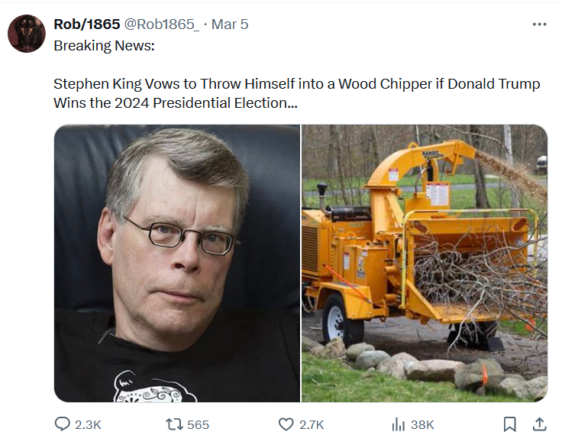Click the 565 reposts count
562x445 pixels.
198,424
